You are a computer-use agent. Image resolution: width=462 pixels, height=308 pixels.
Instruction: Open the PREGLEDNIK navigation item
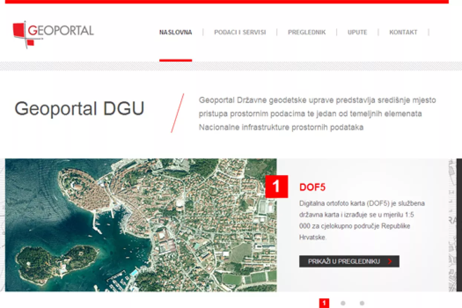point(307,32)
